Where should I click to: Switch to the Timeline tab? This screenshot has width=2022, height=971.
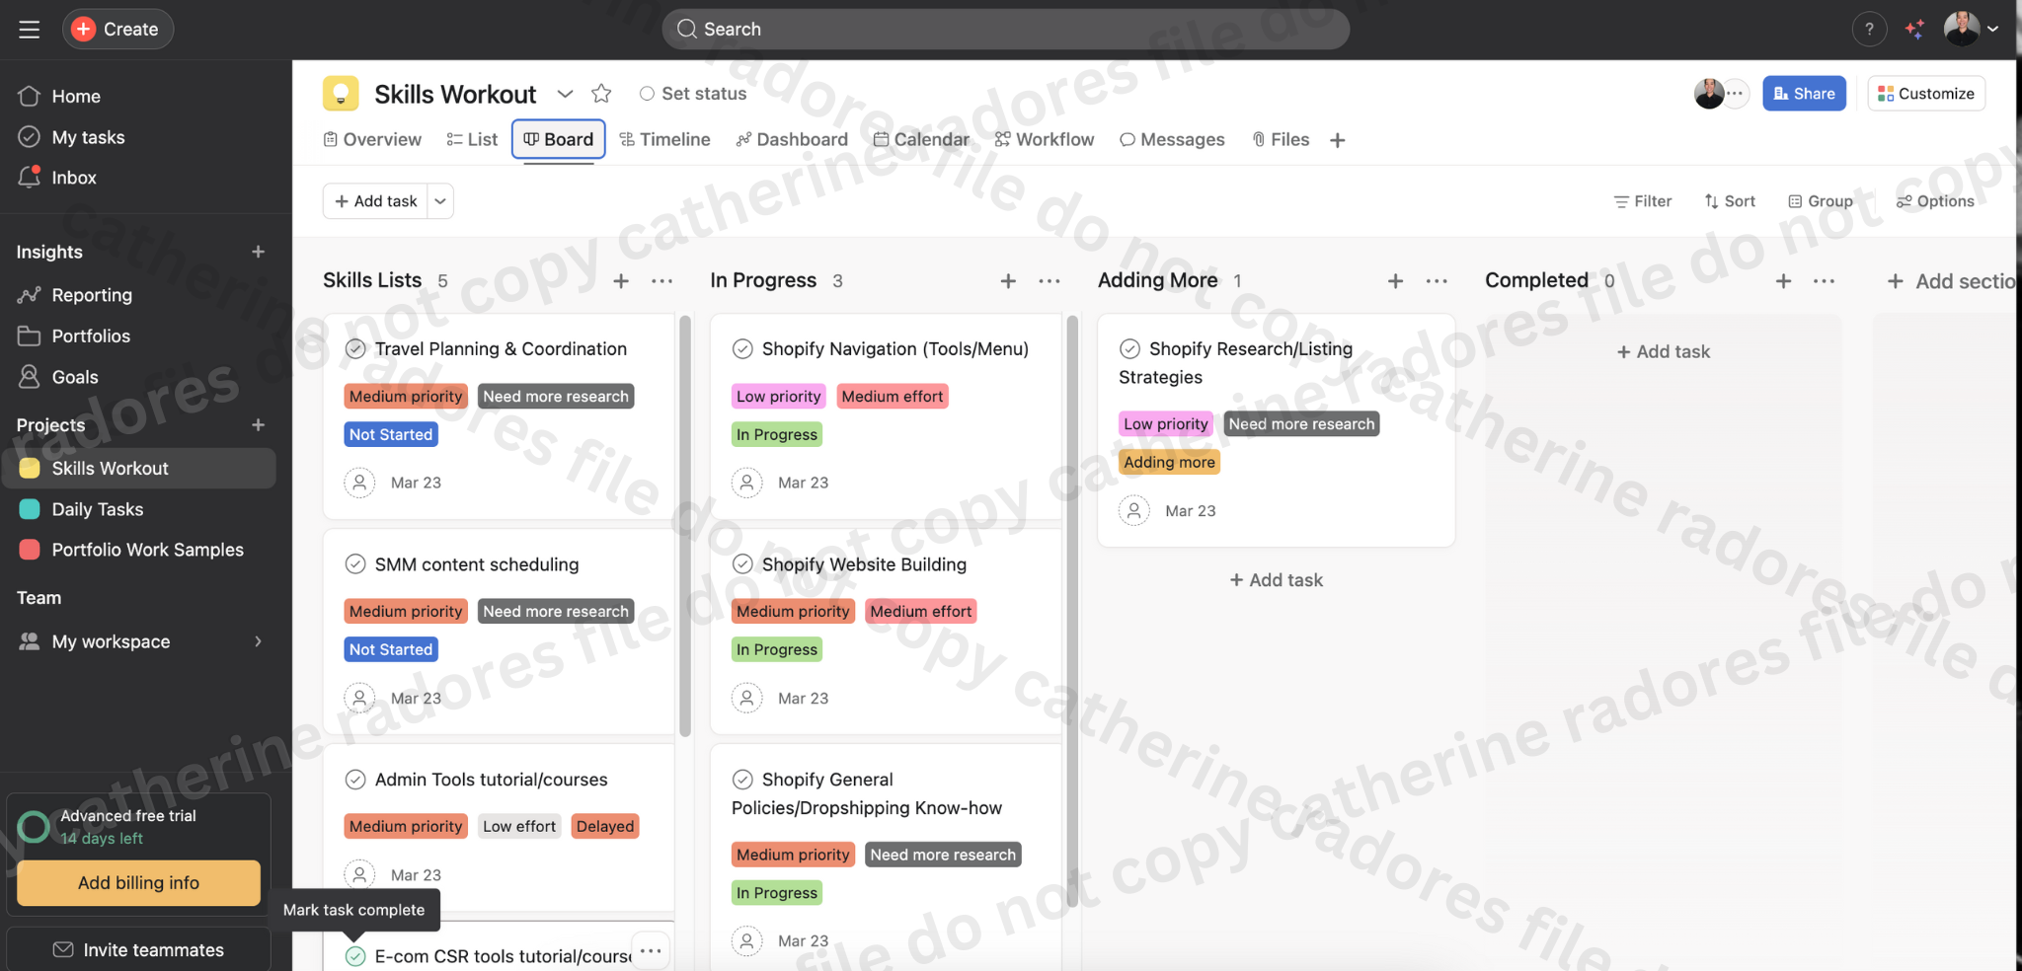[x=664, y=140]
